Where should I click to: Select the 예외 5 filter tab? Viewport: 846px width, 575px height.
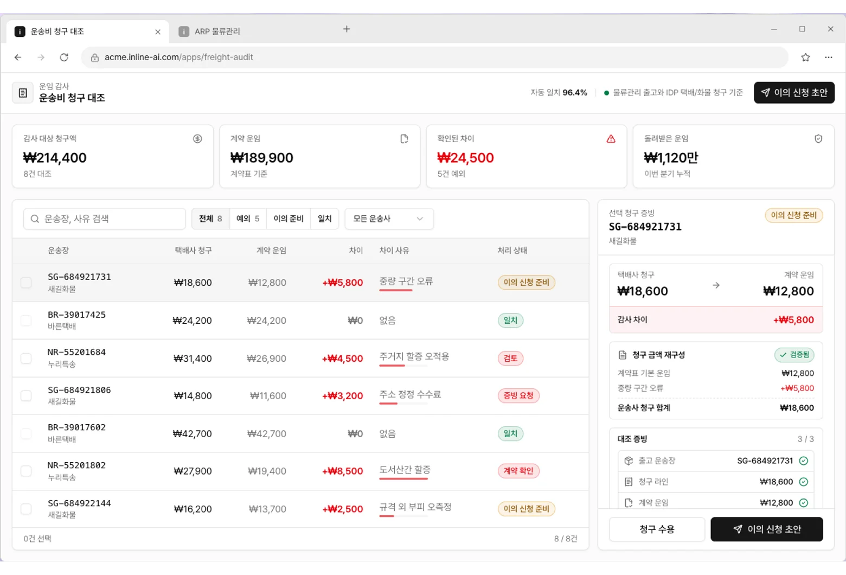coord(248,219)
